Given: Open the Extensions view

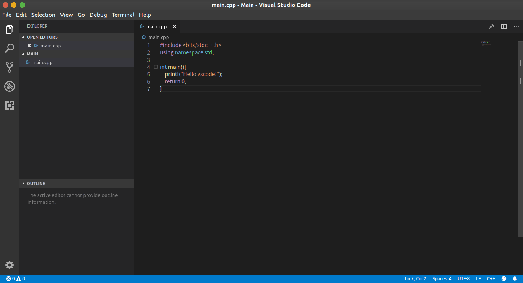Looking at the screenshot, I should pos(9,106).
